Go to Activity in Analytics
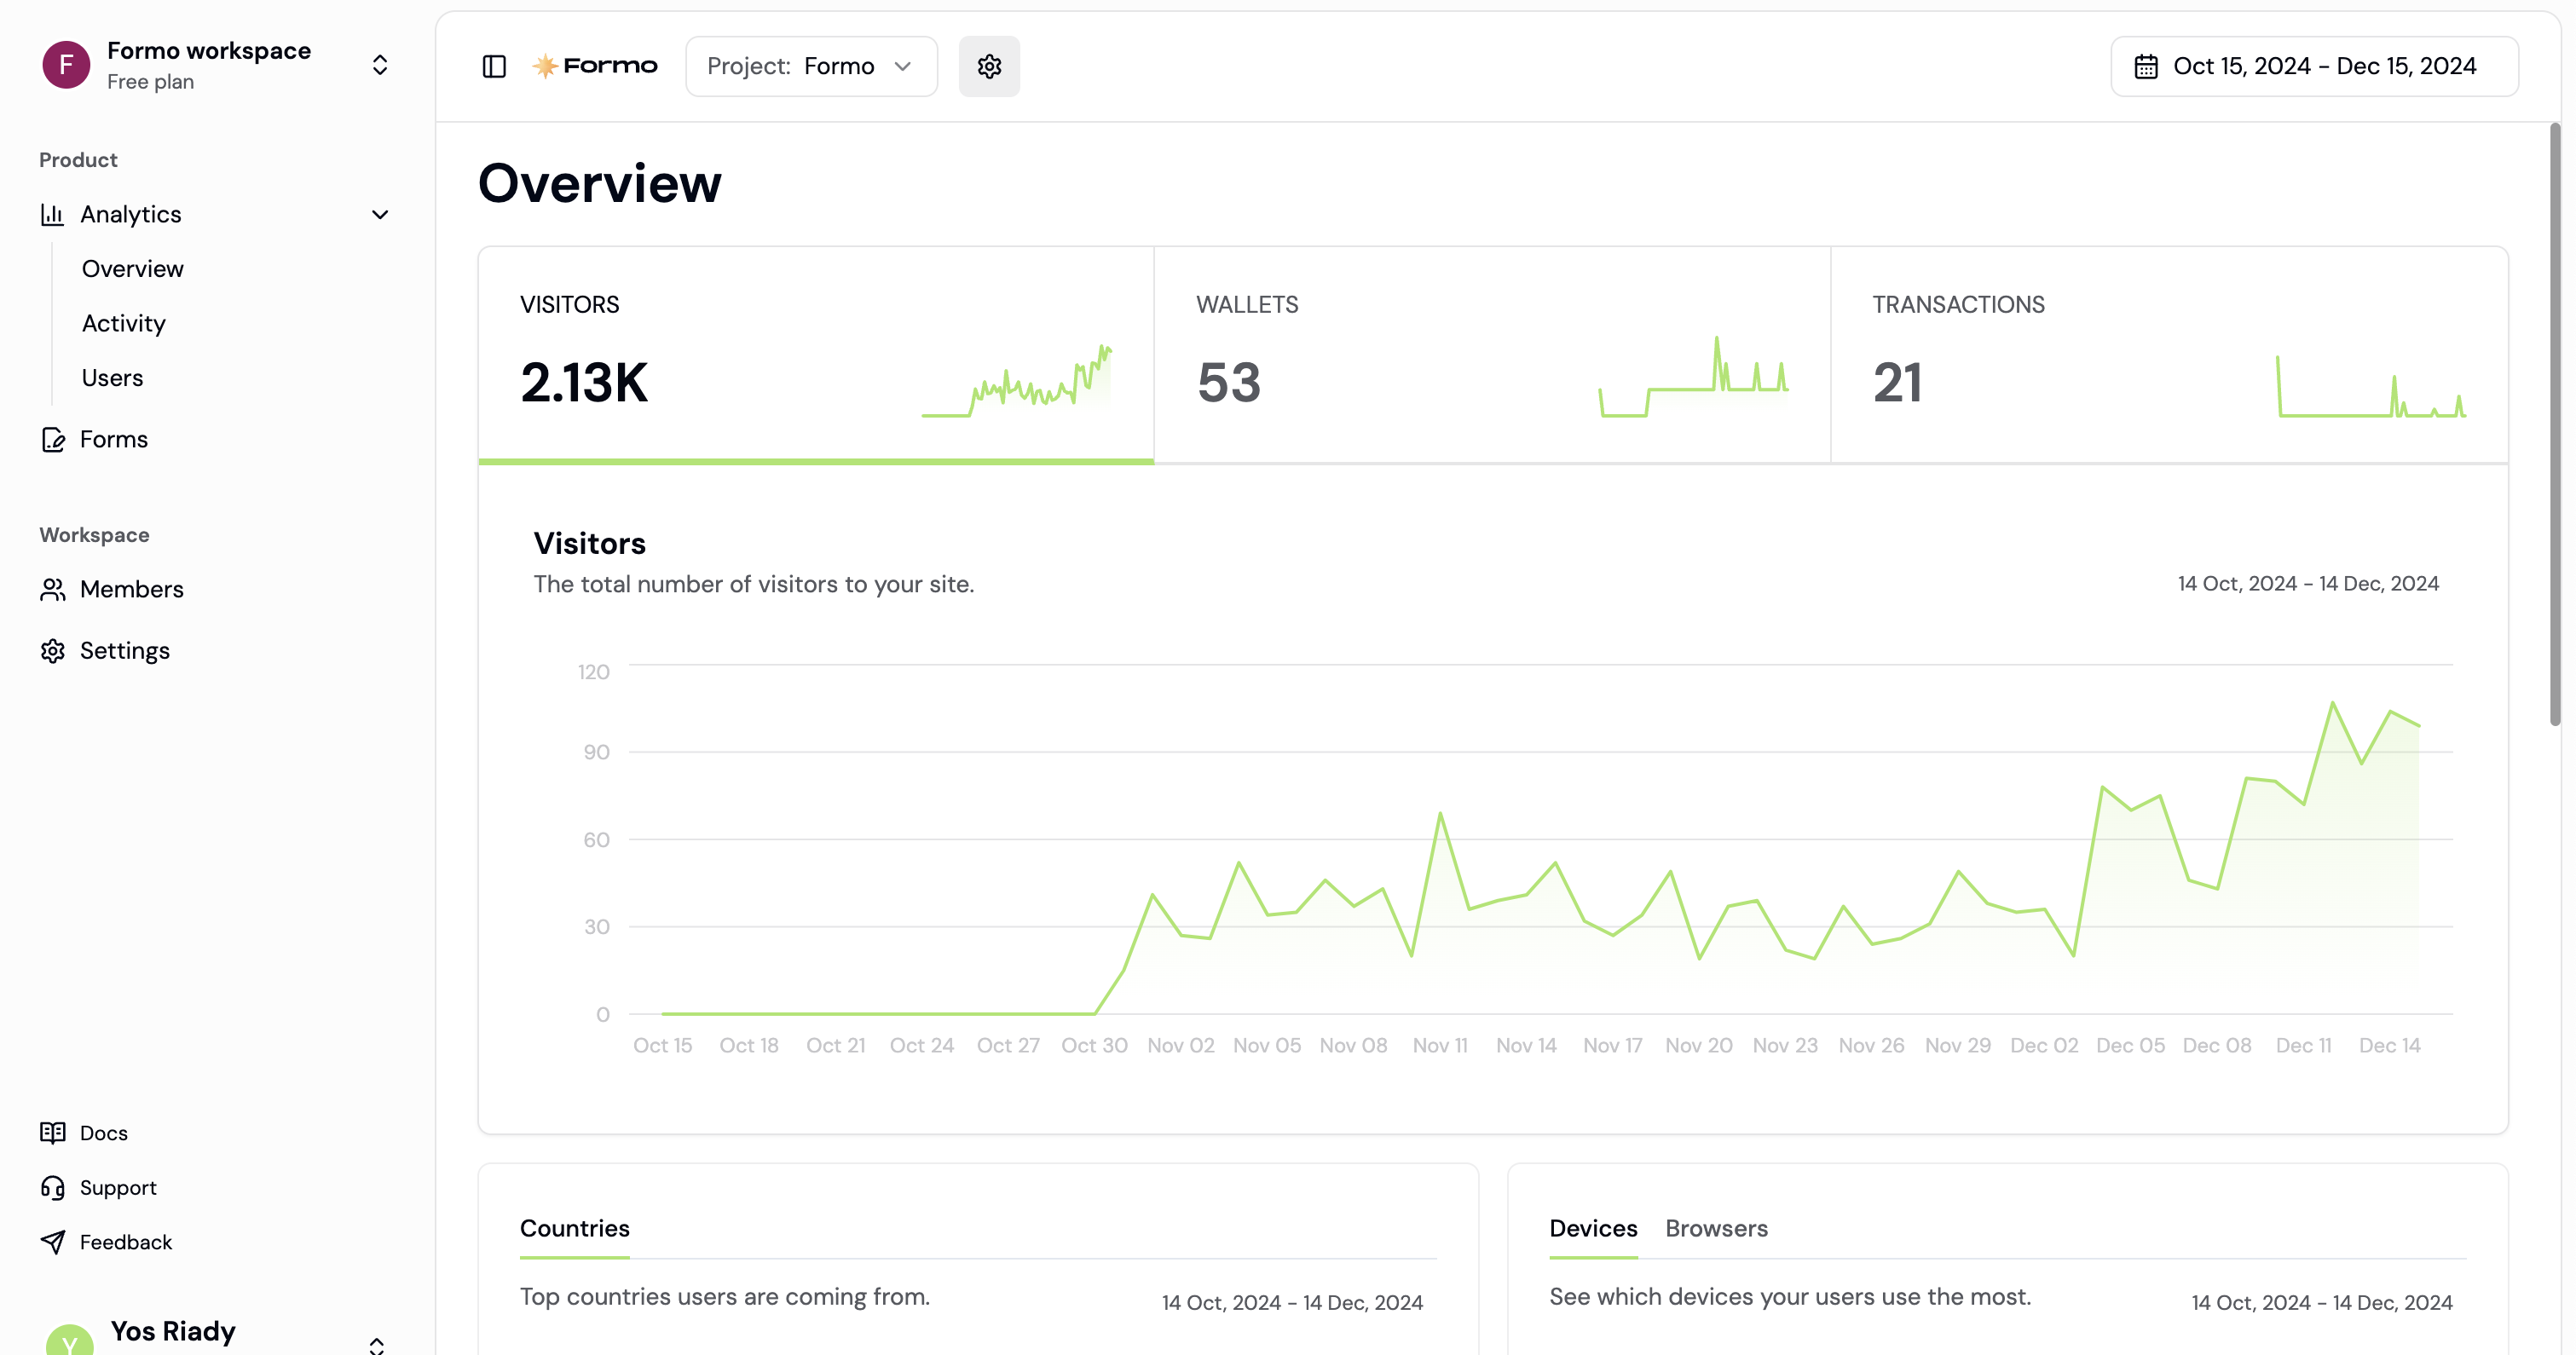The image size is (2576, 1355). coord(124,323)
